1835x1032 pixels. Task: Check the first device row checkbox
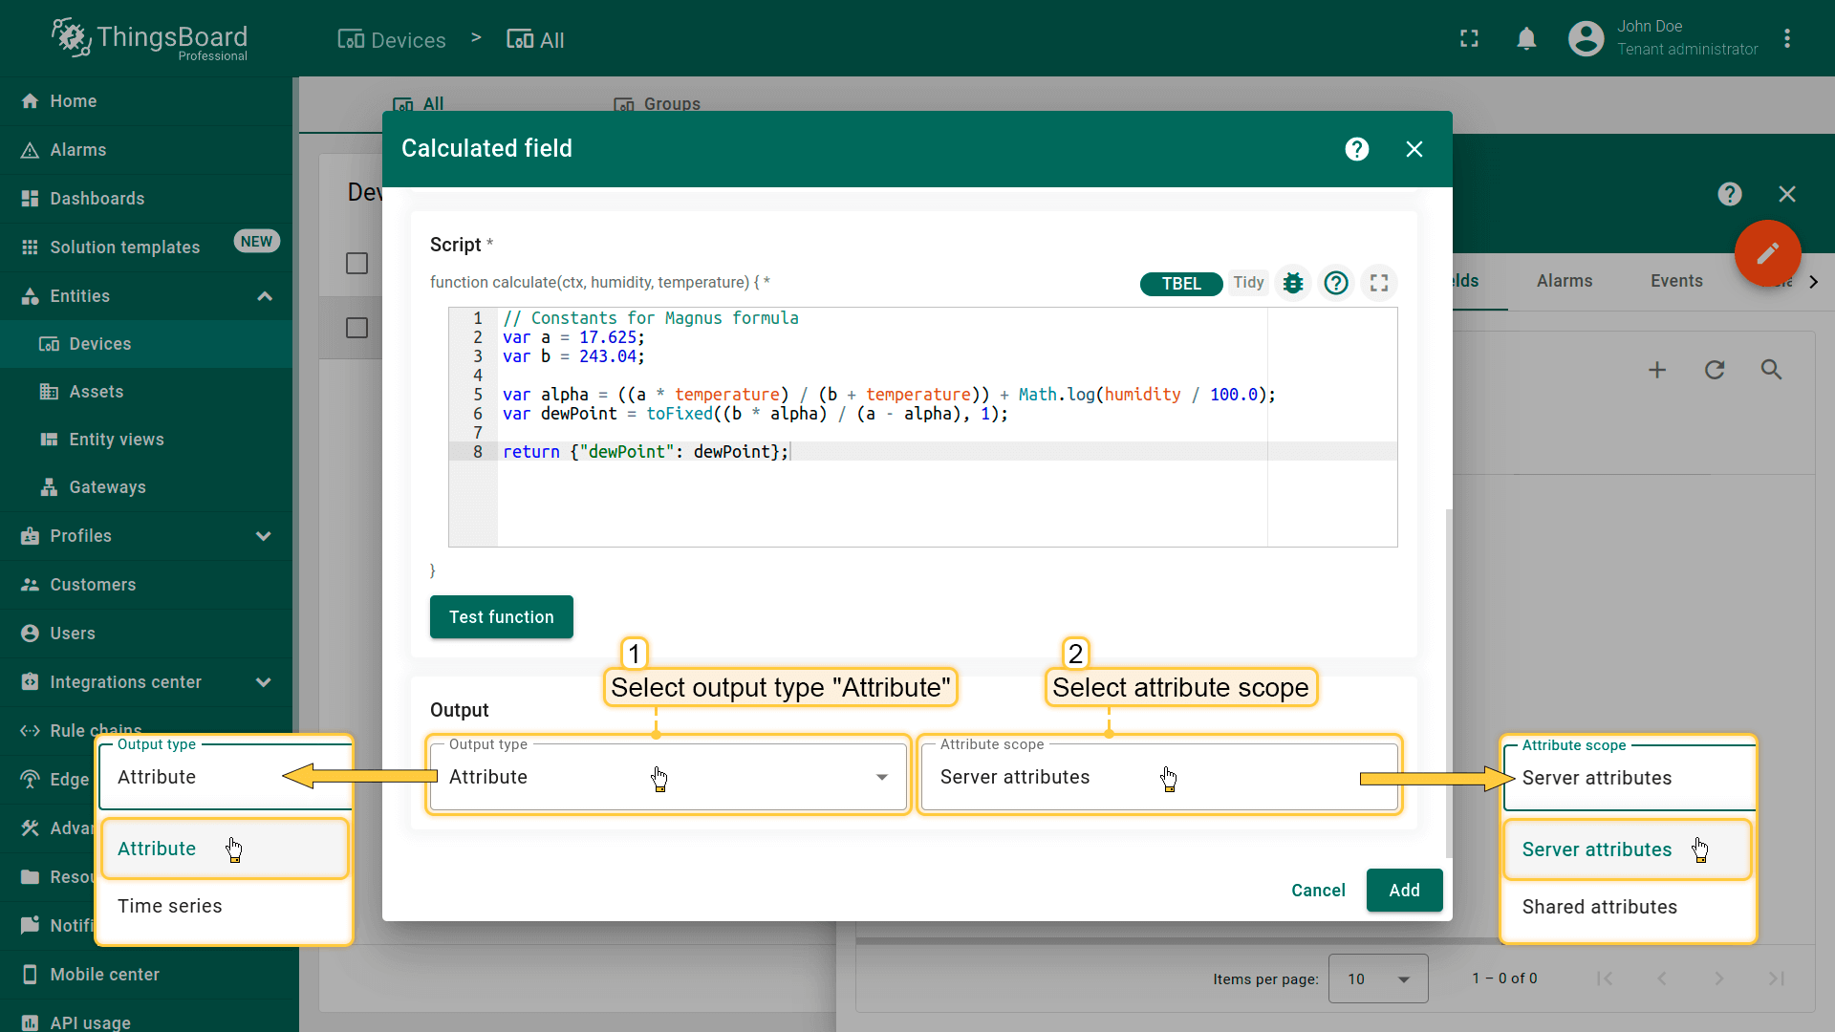click(x=356, y=328)
